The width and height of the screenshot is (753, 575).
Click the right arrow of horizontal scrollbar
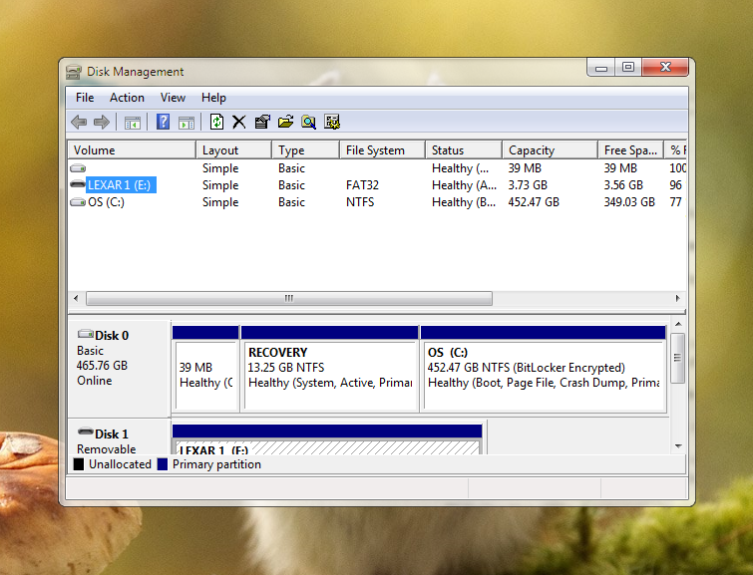(677, 298)
